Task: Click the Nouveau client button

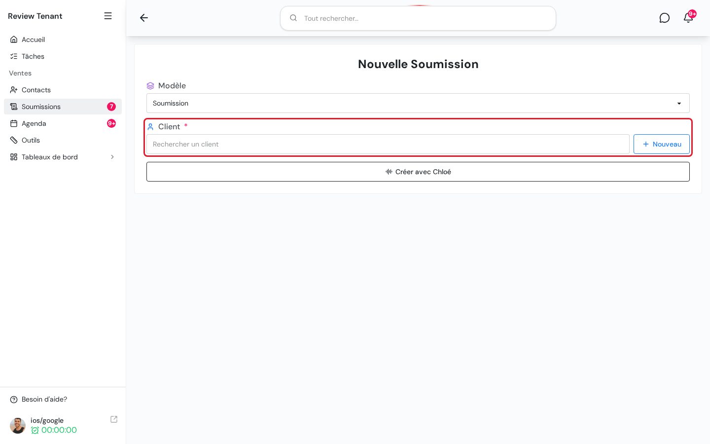Action: [x=662, y=144]
